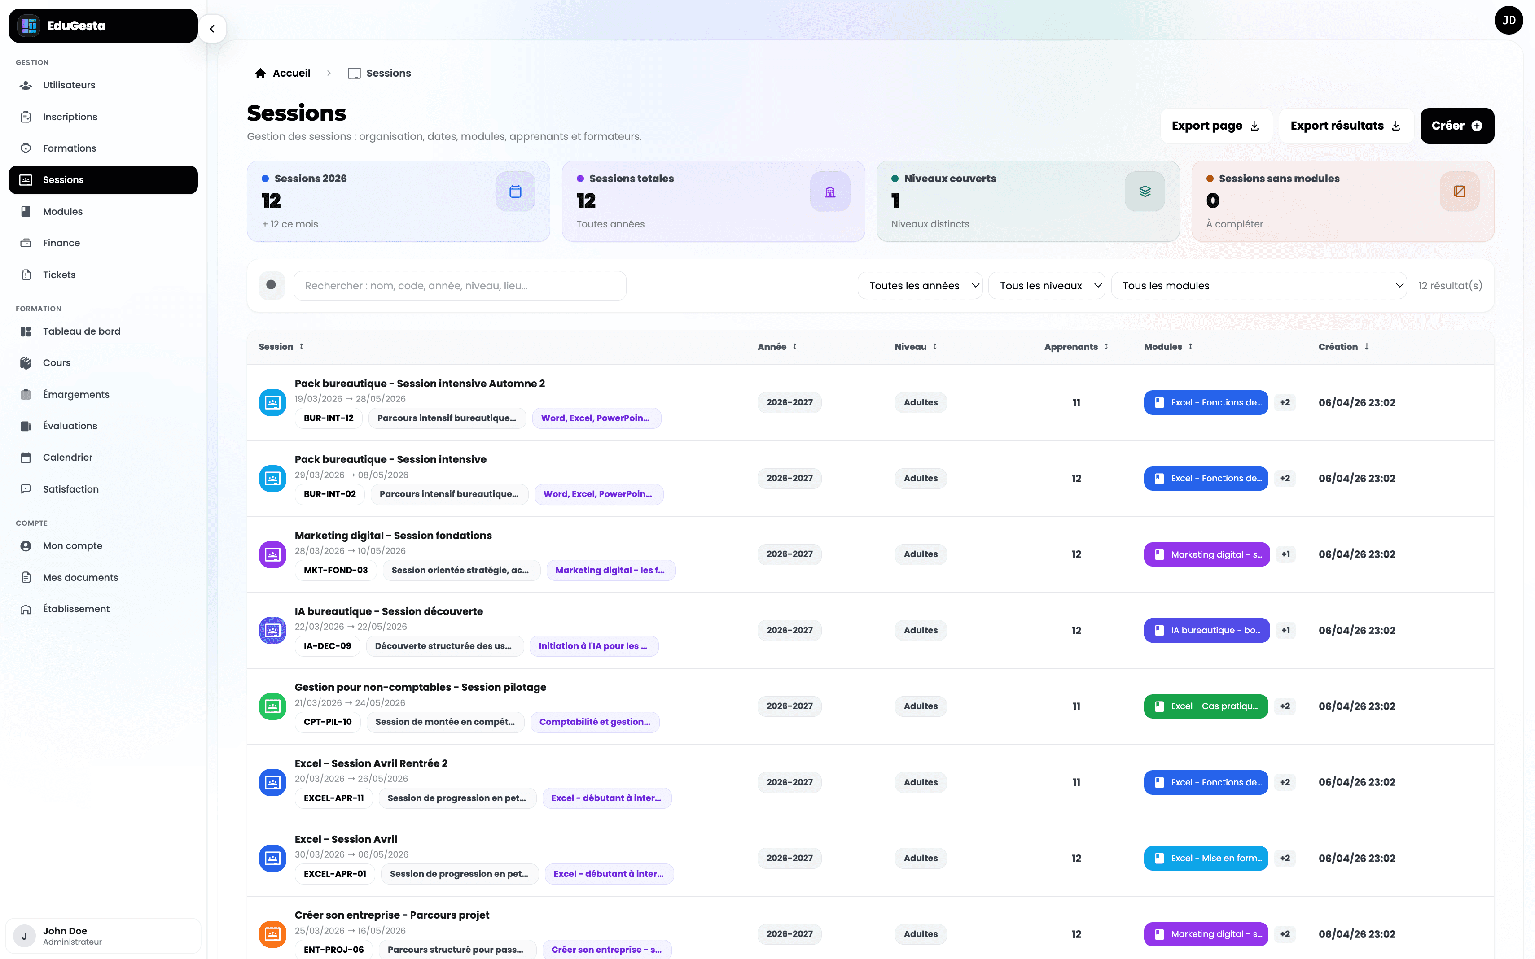
Task: Open Émargements in the sidebar
Action: tap(76, 395)
